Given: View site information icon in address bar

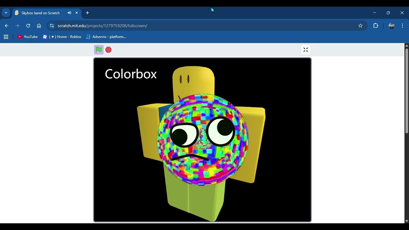Looking at the screenshot, I should click(52, 26).
